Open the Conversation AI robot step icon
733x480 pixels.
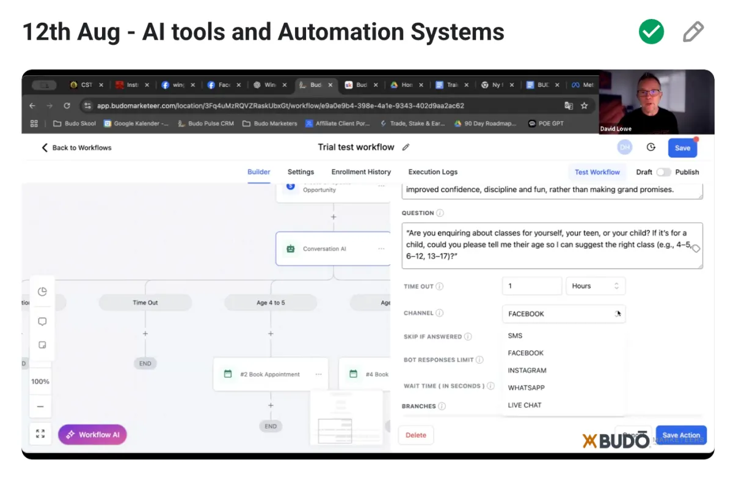pyautogui.click(x=291, y=249)
